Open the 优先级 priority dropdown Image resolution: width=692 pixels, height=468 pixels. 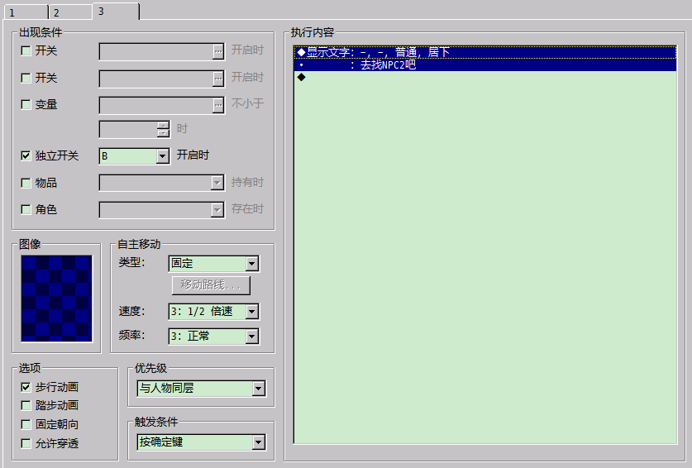click(259, 389)
